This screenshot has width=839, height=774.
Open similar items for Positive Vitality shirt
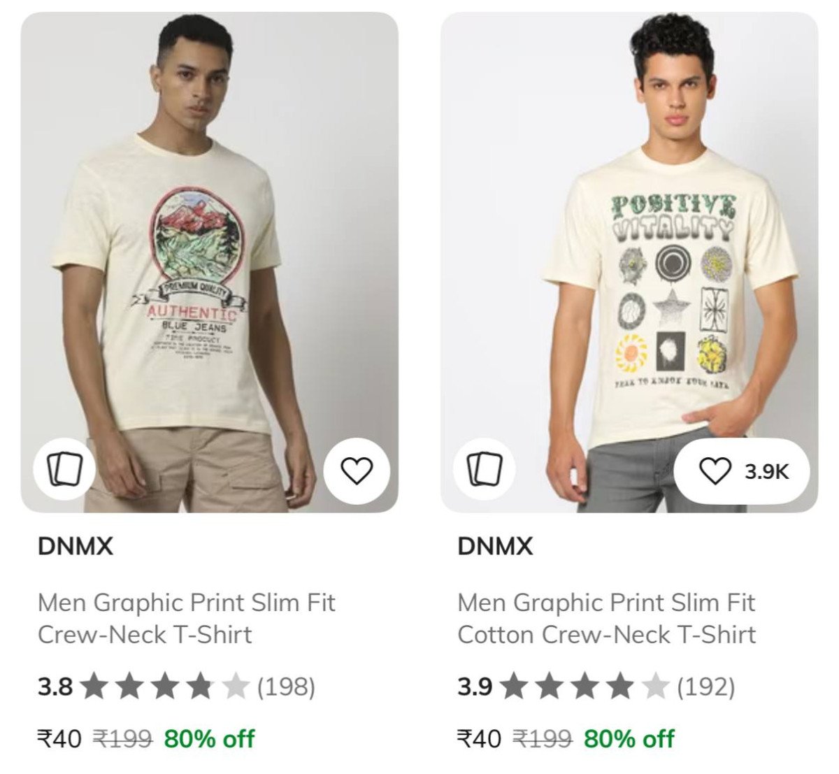pos(484,469)
